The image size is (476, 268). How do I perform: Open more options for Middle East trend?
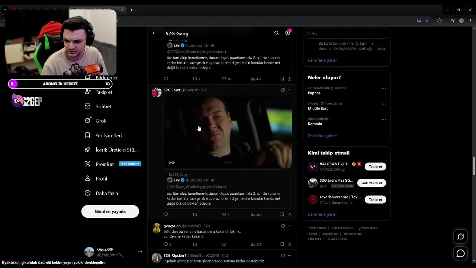point(384,104)
